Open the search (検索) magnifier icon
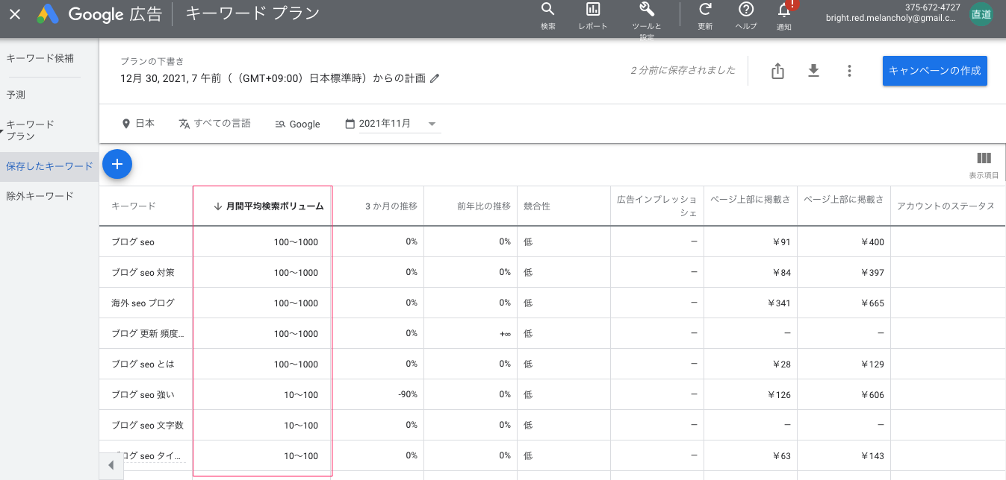 click(x=548, y=10)
